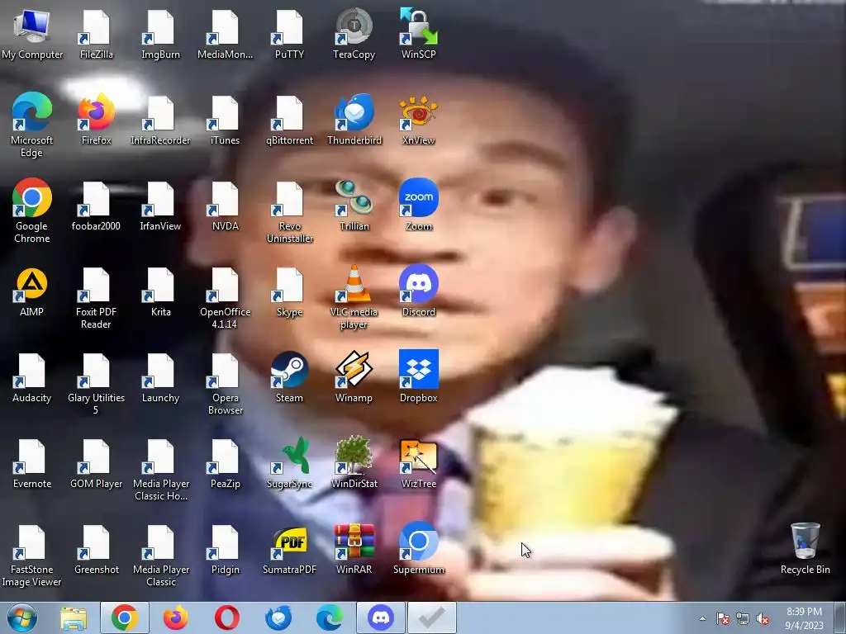Click Revo Uninstaller shortcut

289,211
